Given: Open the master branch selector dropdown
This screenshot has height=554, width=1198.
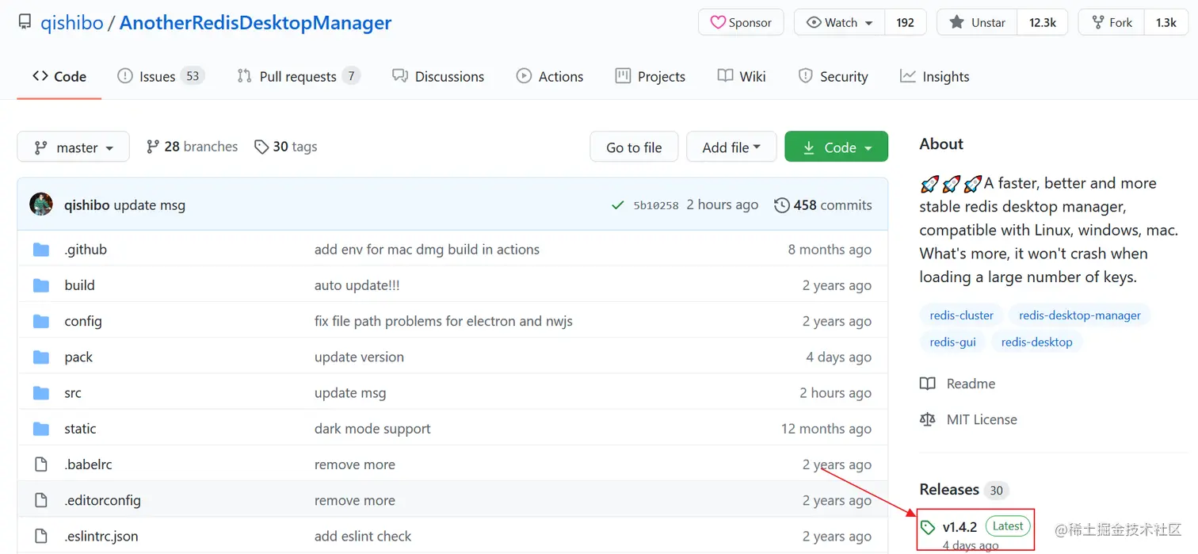Looking at the screenshot, I should (x=73, y=147).
